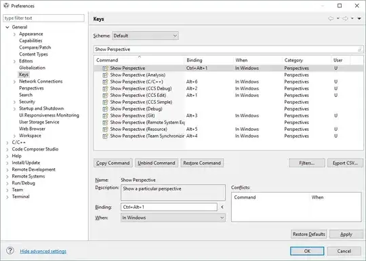
Task: Open the view menu triangle in Keys header
Action: pos(359,19)
